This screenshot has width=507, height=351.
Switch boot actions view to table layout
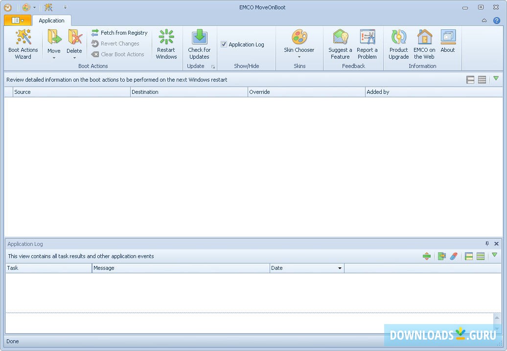(482, 79)
